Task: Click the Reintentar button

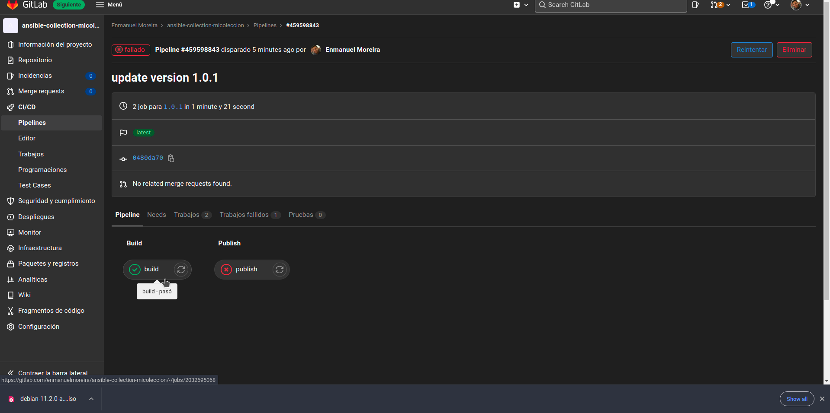Action: (752, 50)
